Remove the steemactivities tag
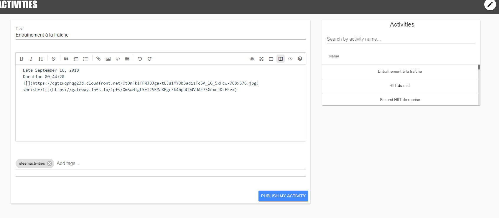The image size is (499, 218). 50,163
